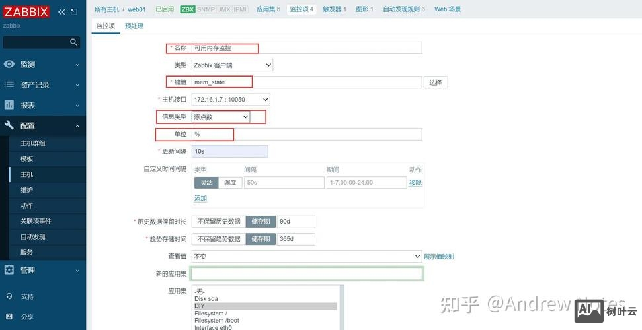This screenshot has width=642, height=330.
Task: Expand the 资产记录 menu chevron
Action: 77,85
